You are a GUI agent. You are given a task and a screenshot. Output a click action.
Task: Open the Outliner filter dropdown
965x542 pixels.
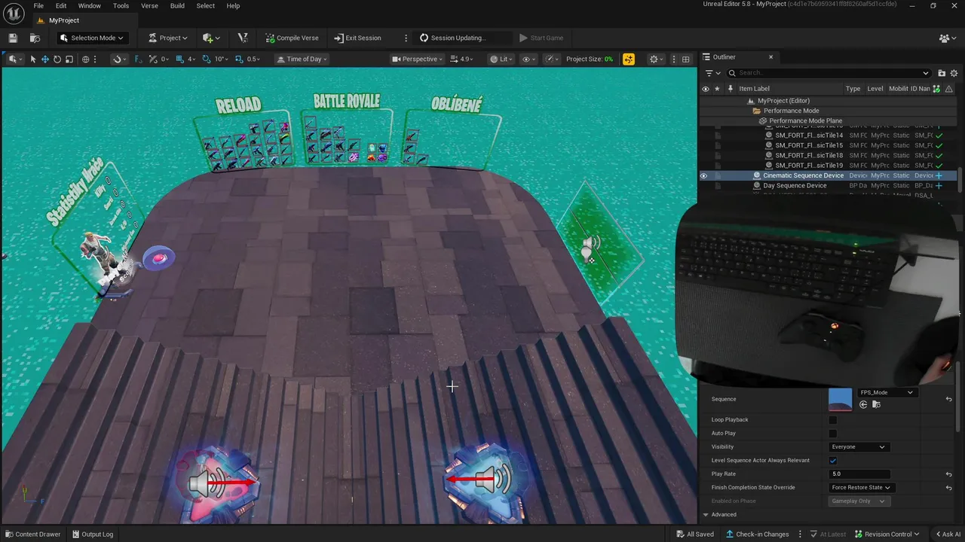tap(711, 73)
